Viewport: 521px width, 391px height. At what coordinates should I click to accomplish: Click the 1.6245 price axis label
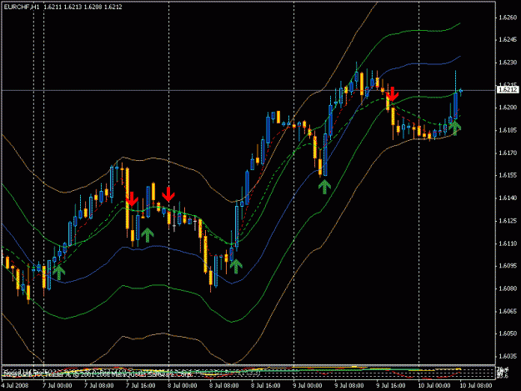pyautogui.click(x=508, y=39)
